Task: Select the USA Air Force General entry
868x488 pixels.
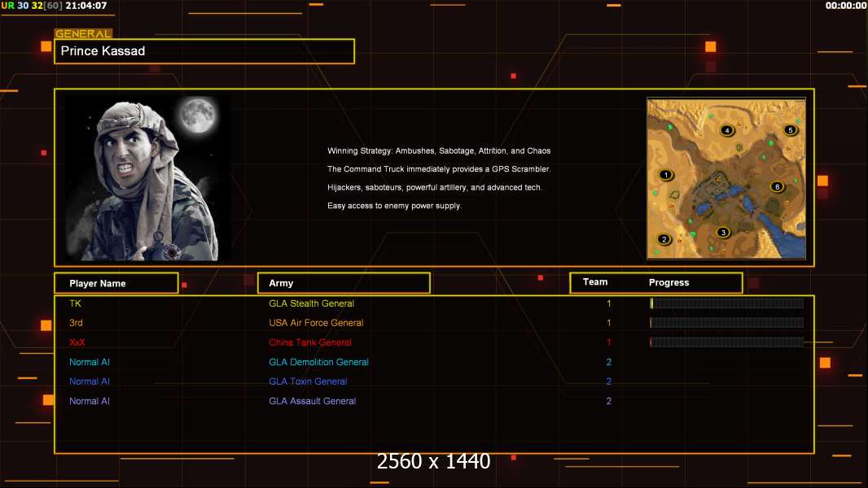Action: (316, 323)
